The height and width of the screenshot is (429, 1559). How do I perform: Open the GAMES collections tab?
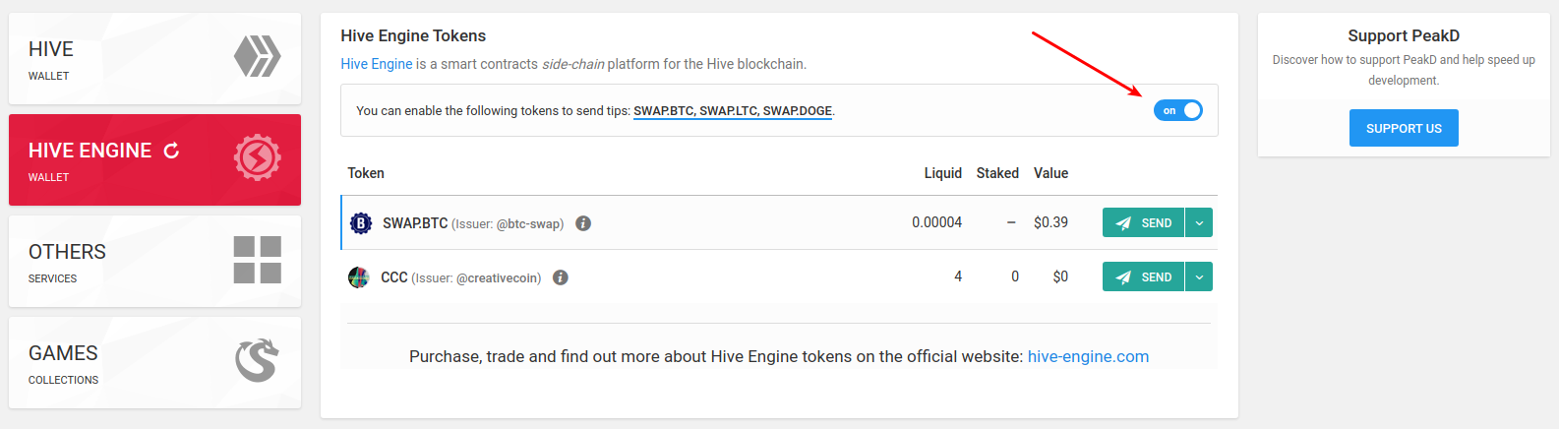[154, 362]
